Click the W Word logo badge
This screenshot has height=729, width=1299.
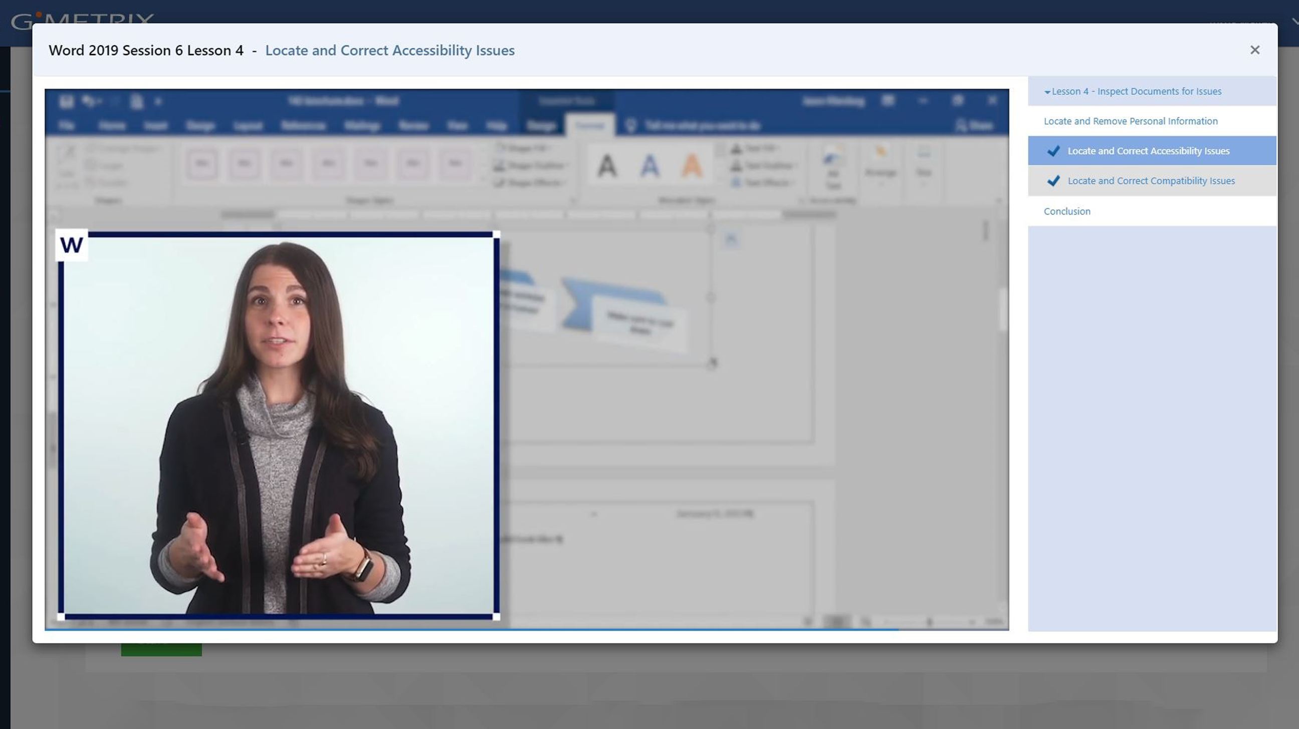(71, 245)
